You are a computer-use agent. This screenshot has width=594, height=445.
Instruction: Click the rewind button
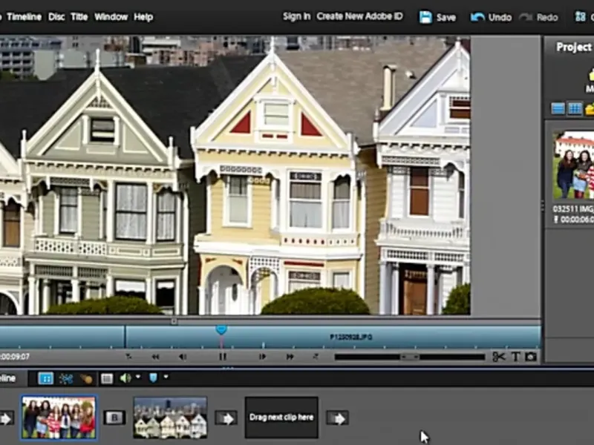tap(155, 357)
